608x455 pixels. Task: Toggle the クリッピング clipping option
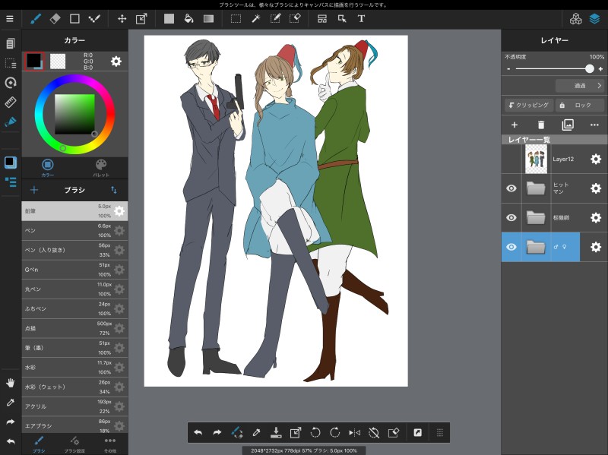[x=527, y=106]
